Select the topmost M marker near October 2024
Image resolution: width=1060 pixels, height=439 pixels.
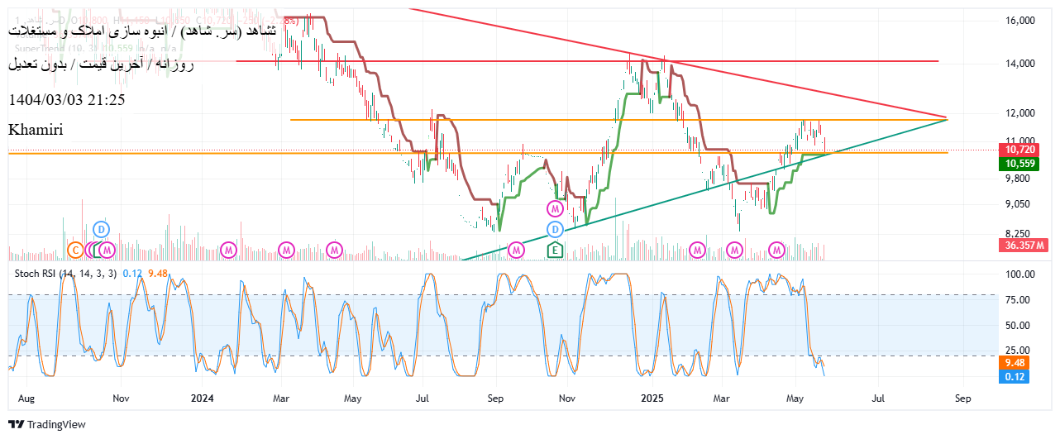pyautogui.click(x=556, y=208)
